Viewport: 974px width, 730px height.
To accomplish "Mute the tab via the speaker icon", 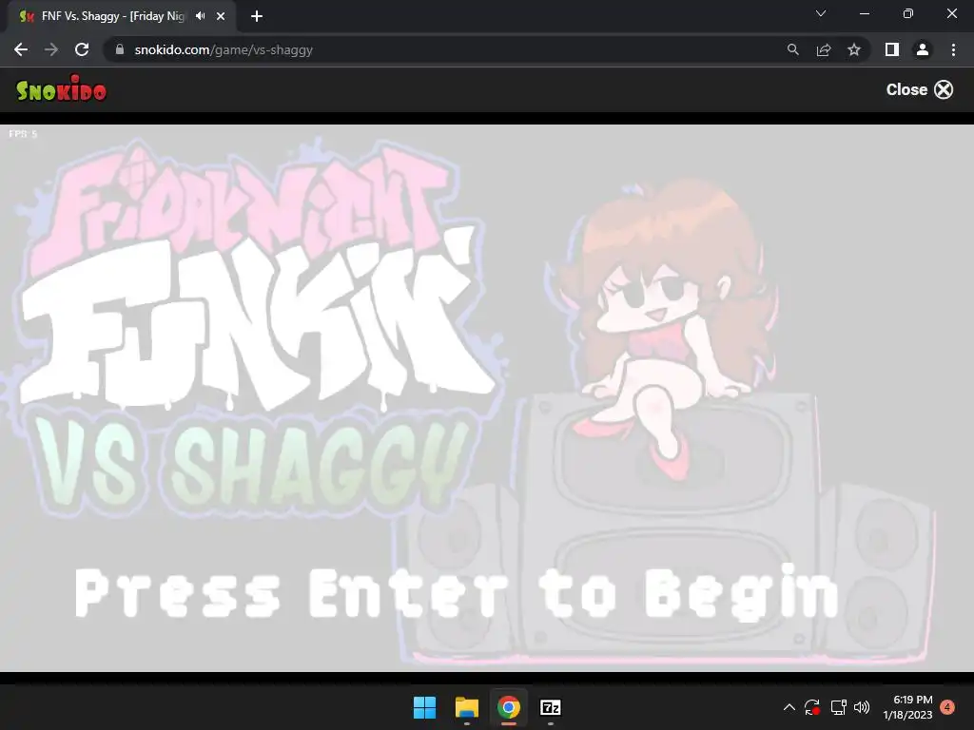I will (200, 16).
